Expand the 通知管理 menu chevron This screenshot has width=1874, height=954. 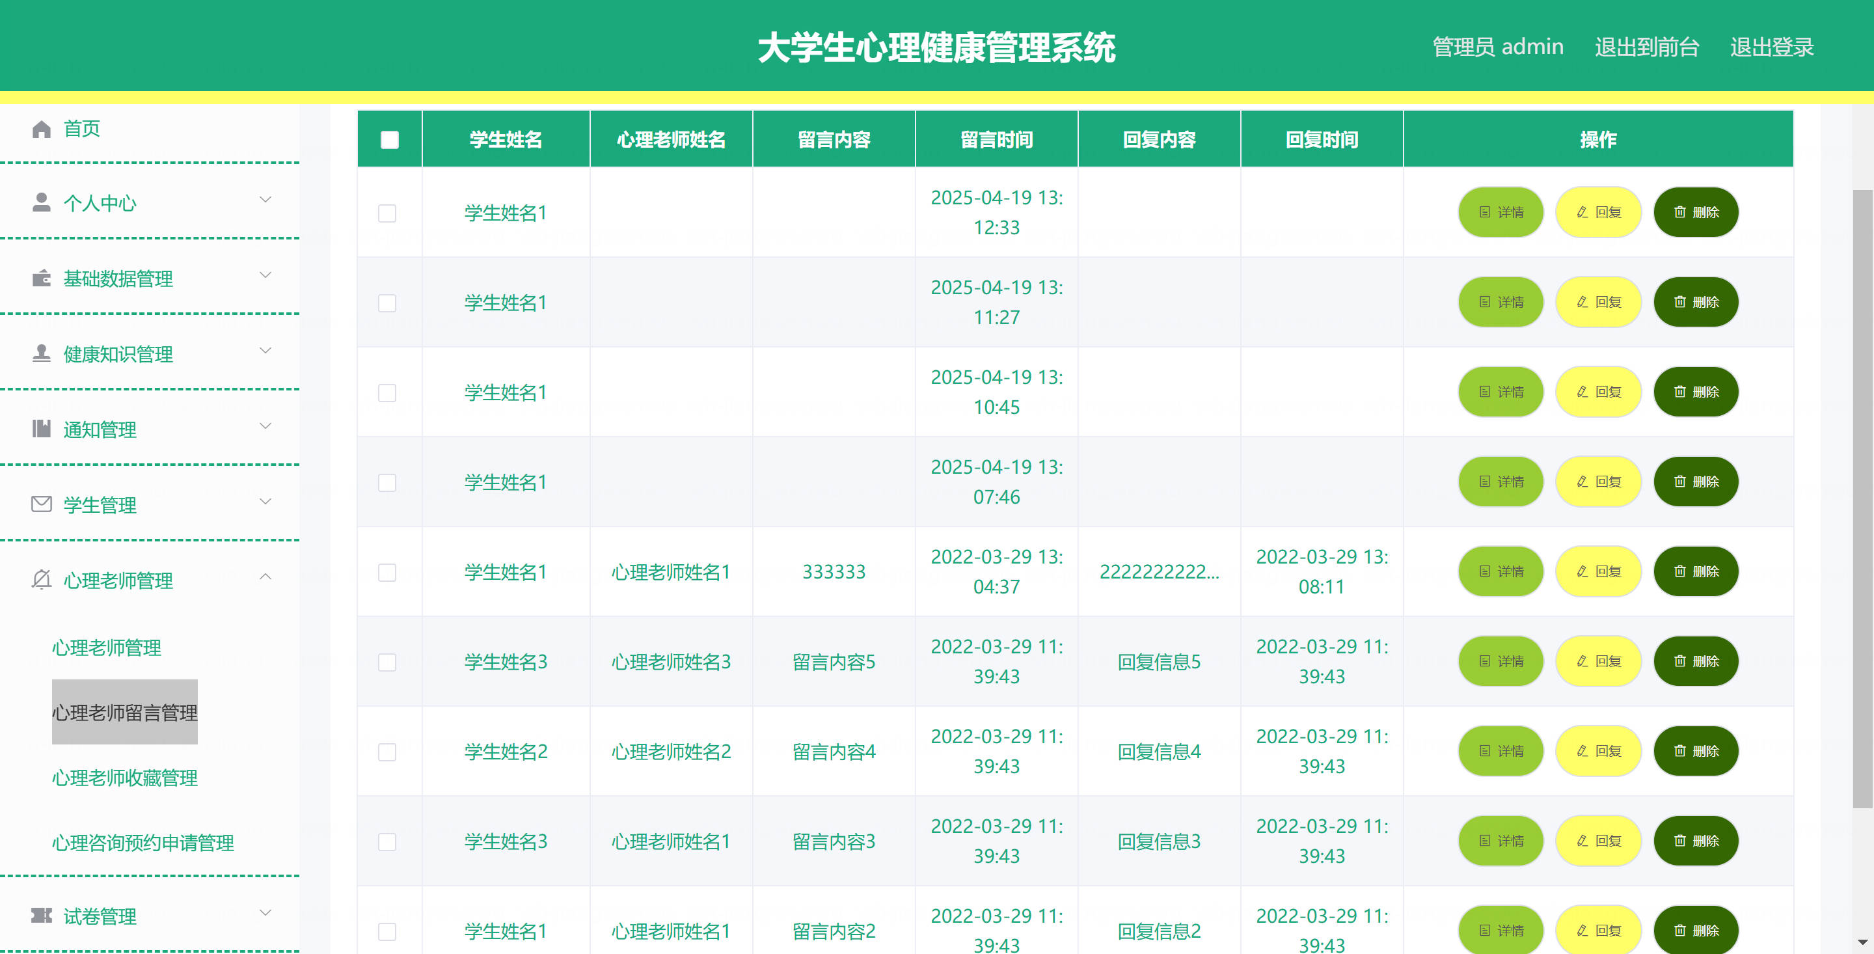(x=265, y=426)
